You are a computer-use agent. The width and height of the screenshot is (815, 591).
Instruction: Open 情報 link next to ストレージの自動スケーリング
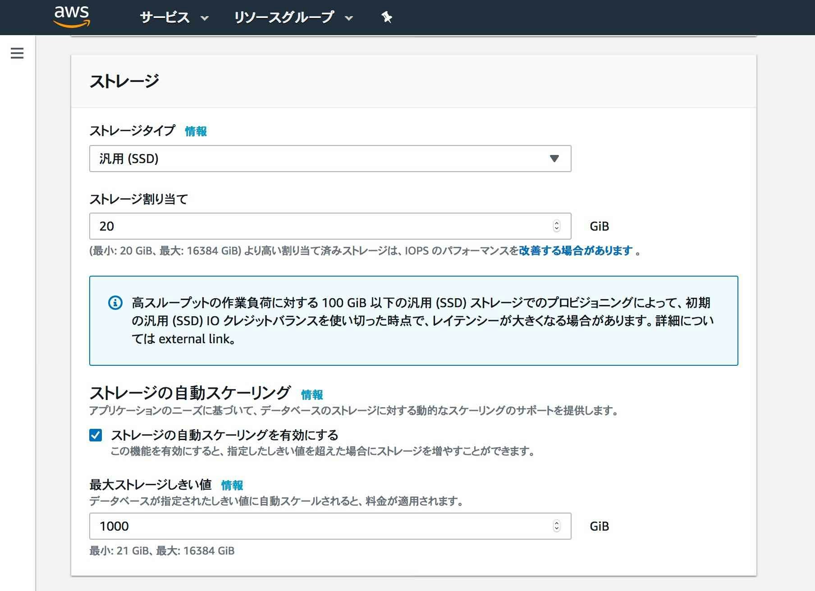[x=312, y=395]
